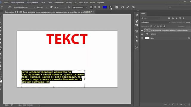Open the status bar info arrow menu
The height and width of the screenshot is (107, 191).
click(x=39, y=105)
